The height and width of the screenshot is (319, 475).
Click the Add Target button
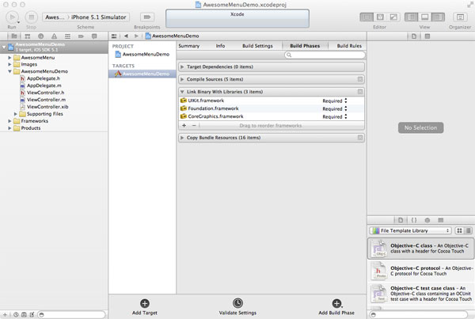pos(145,307)
